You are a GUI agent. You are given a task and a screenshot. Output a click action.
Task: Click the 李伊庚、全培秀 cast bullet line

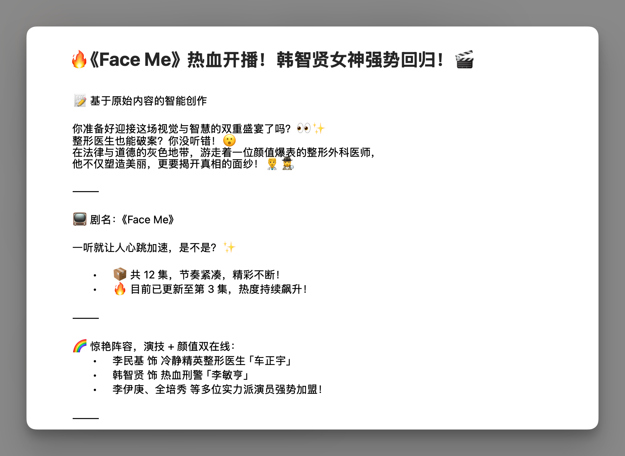click(217, 389)
